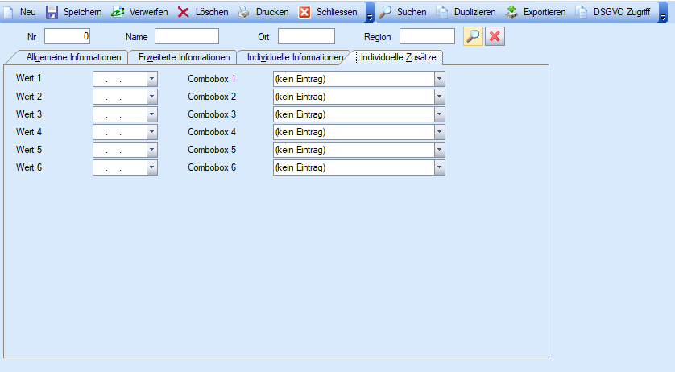Open the Wert 2 date dropdown arrow

pos(151,97)
